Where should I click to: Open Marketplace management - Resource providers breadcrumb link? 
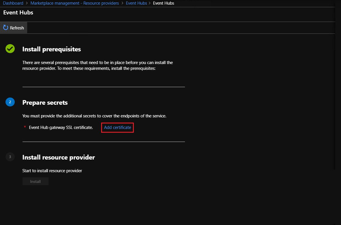75,3
